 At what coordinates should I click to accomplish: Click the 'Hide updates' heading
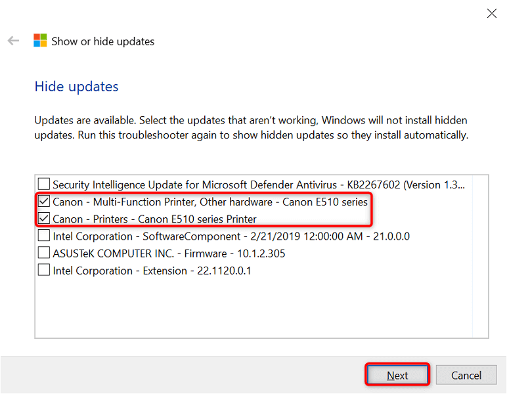pyautogui.click(x=76, y=87)
